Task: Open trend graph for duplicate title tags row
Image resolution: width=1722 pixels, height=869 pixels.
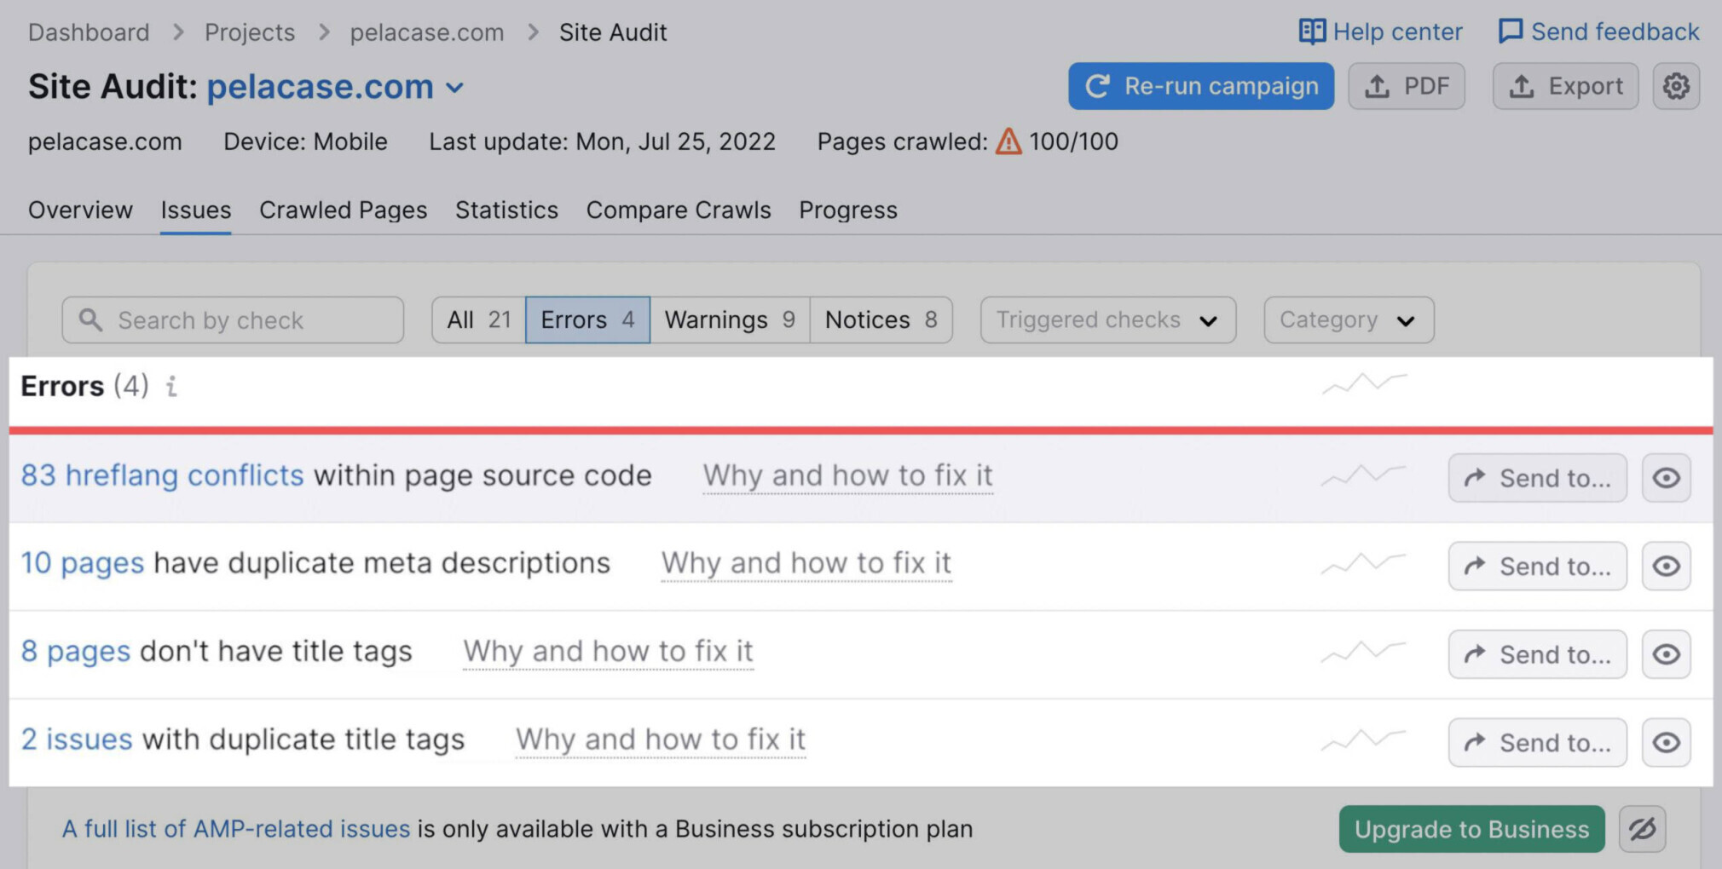Action: point(1363,740)
